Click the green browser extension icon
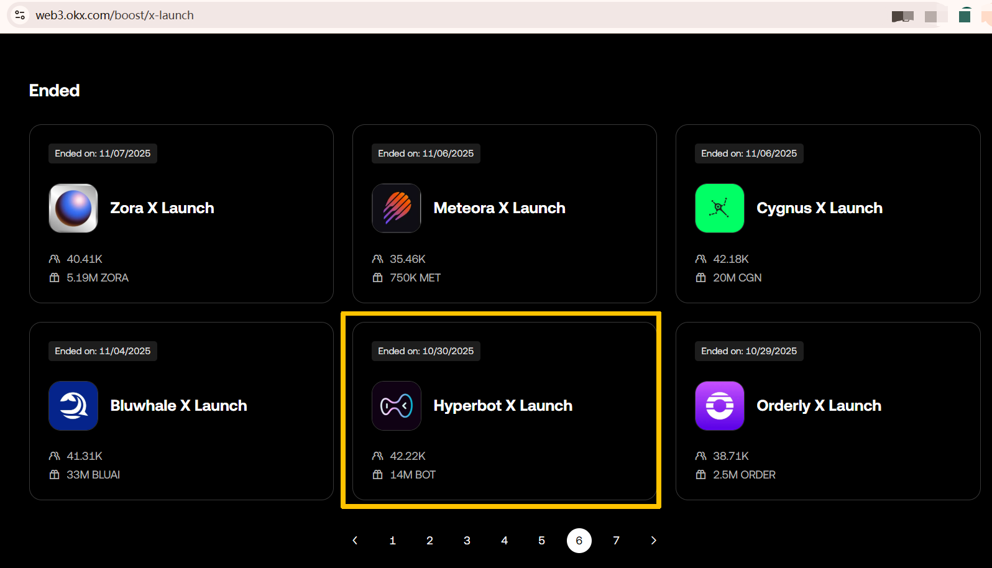This screenshot has width=992, height=568. 965,16
